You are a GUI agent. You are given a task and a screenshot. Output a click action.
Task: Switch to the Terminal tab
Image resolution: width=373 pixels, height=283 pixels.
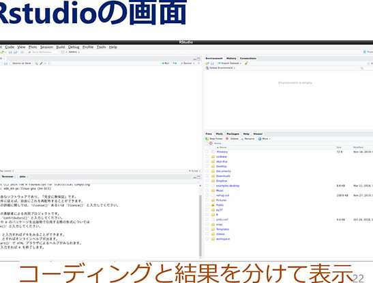coord(8,177)
